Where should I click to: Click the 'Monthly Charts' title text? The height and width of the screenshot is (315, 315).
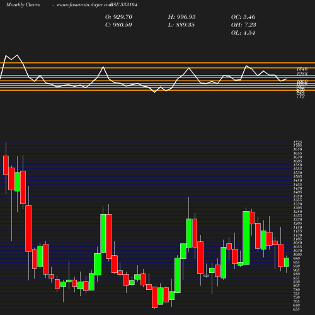click(x=23, y=4)
